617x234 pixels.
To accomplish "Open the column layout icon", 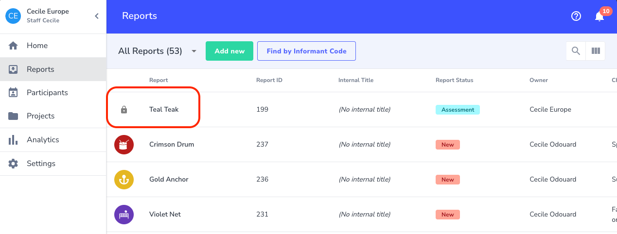I will [x=596, y=51].
